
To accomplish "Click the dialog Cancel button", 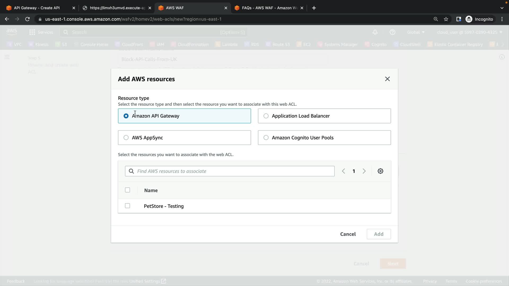I will pos(348,234).
